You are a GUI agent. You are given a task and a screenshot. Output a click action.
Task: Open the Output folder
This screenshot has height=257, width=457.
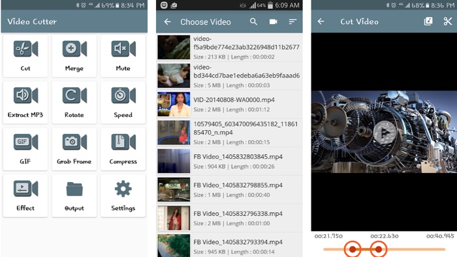pos(74,196)
